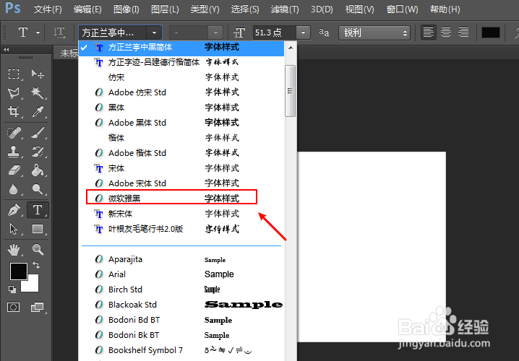Choose the 新宋体 font
The image size is (519, 361).
(x=181, y=214)
